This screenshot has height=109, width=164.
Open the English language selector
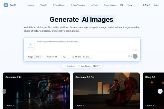click(147, 5)
